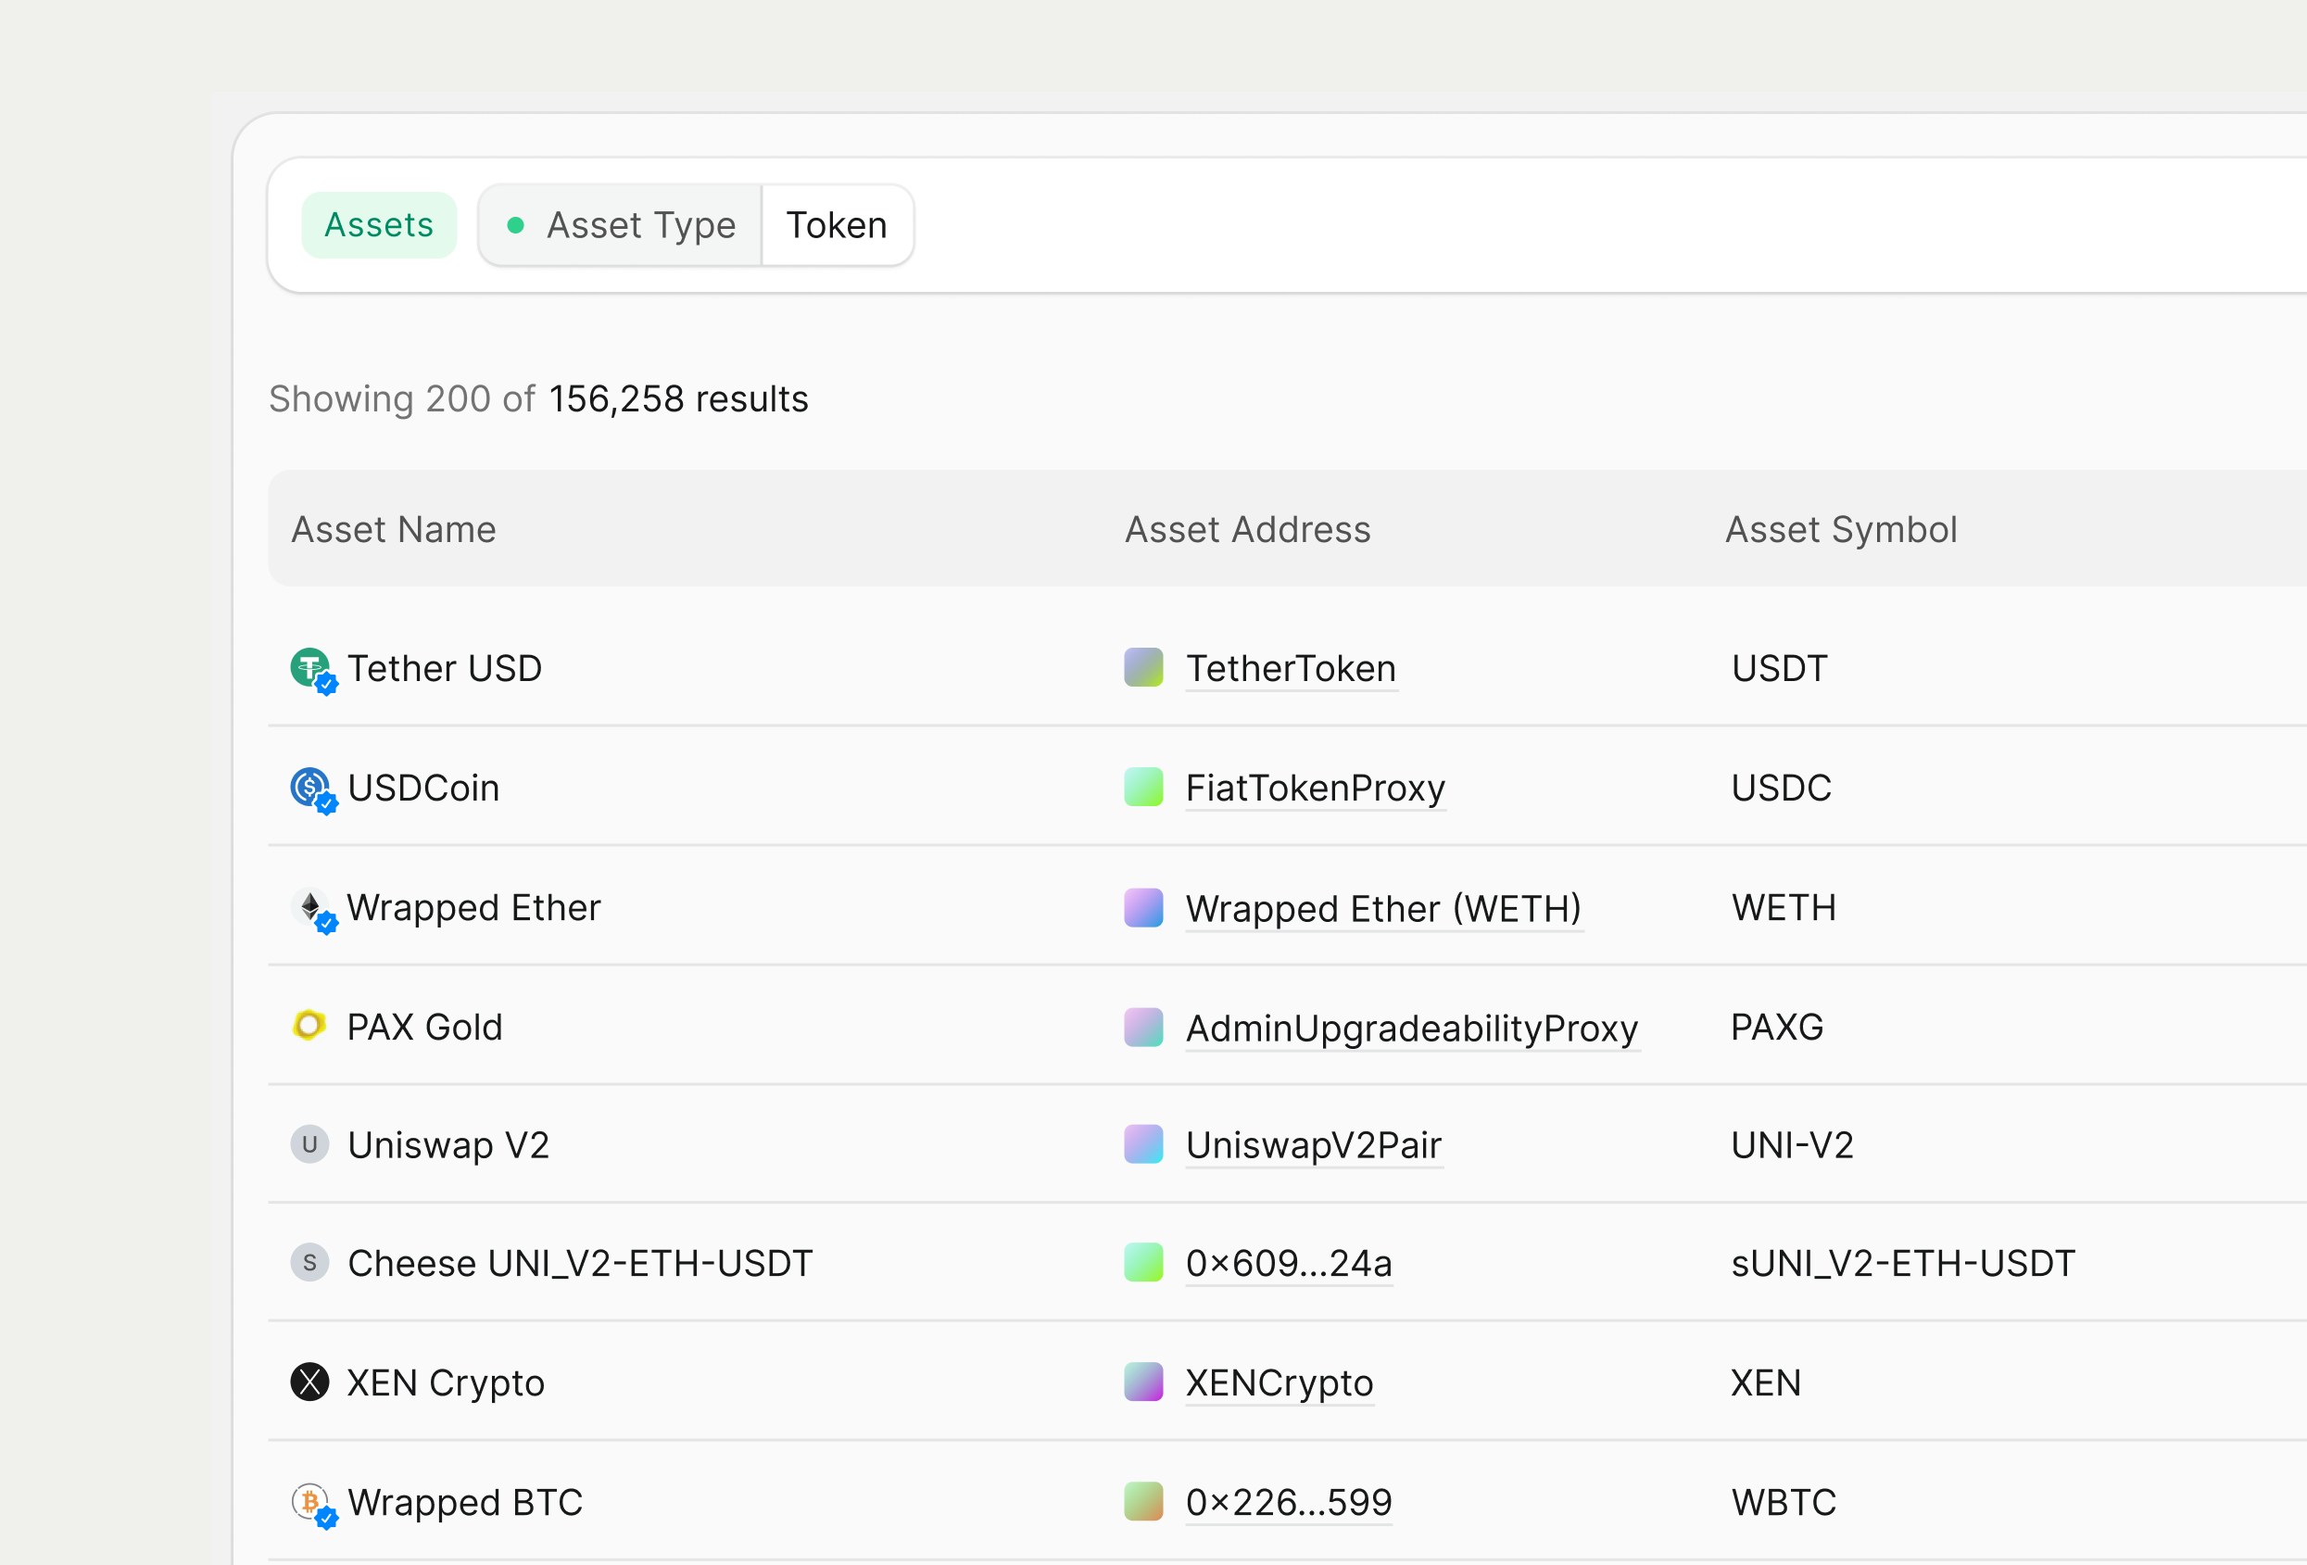
Task: Open the FiatTokenProxy address link
Action: [1315, 788]
